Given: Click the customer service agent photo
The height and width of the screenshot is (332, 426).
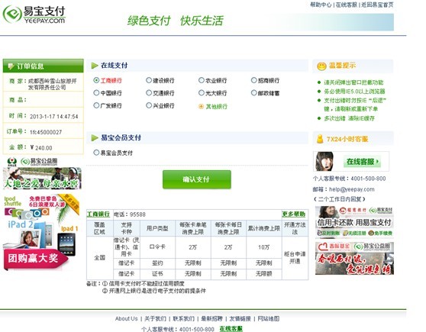Looking at the screenshot, I should (324, 161).
